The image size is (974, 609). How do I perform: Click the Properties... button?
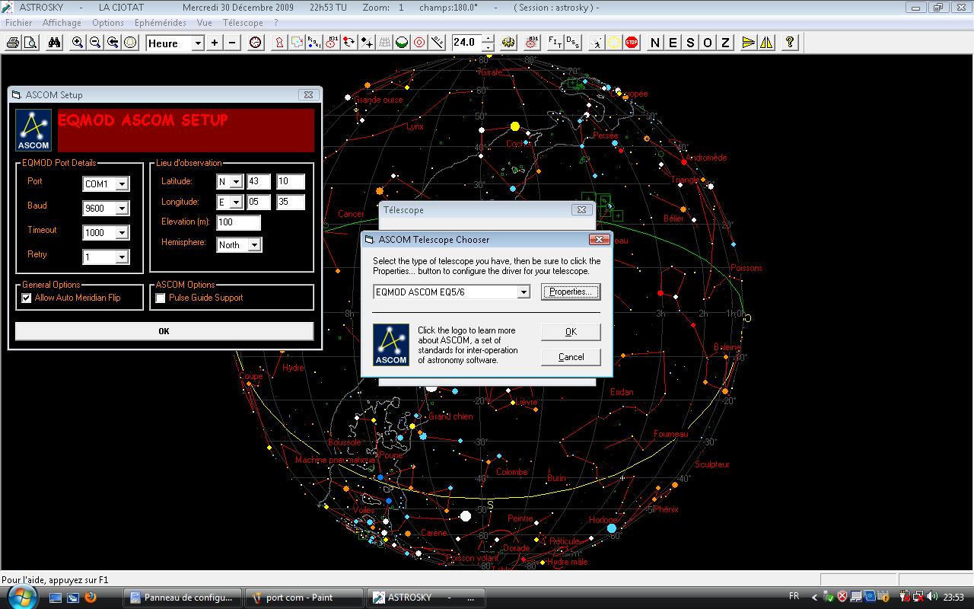pyautogui.click(x=571, y=292)
